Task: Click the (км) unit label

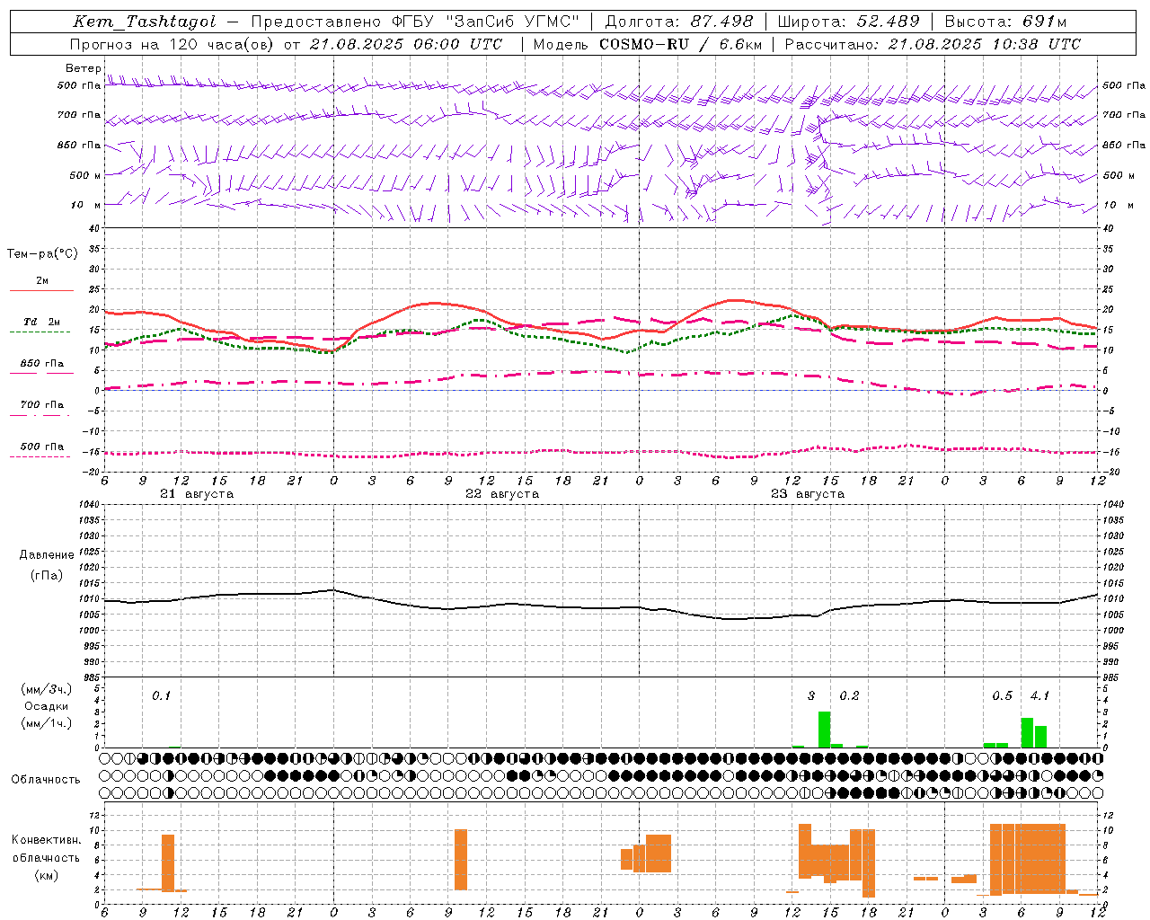Action: pos(46,875)
